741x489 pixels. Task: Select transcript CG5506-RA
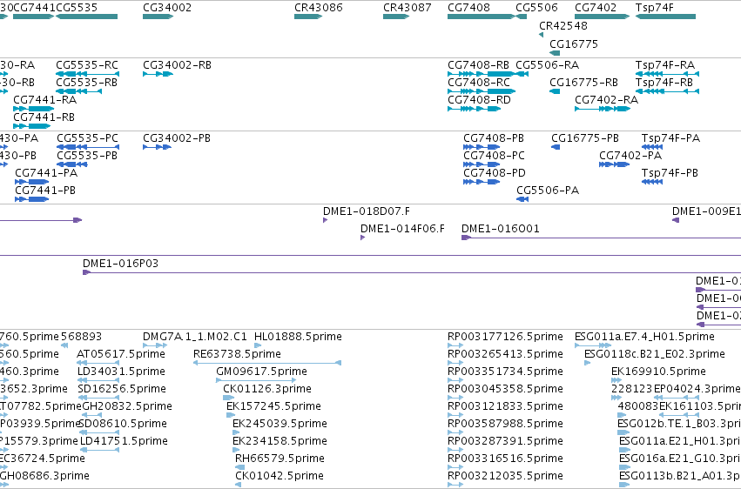(x=522, y=74)
